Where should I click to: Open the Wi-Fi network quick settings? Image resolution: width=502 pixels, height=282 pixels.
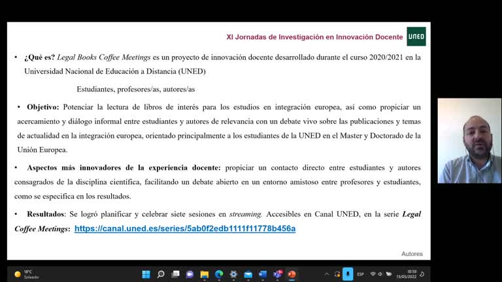click(373, 274)
